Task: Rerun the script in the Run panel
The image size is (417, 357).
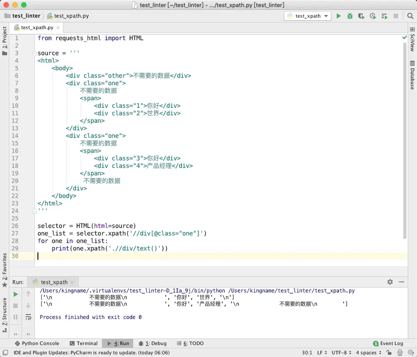Action: pyautogui.click(x=15, y=294)
